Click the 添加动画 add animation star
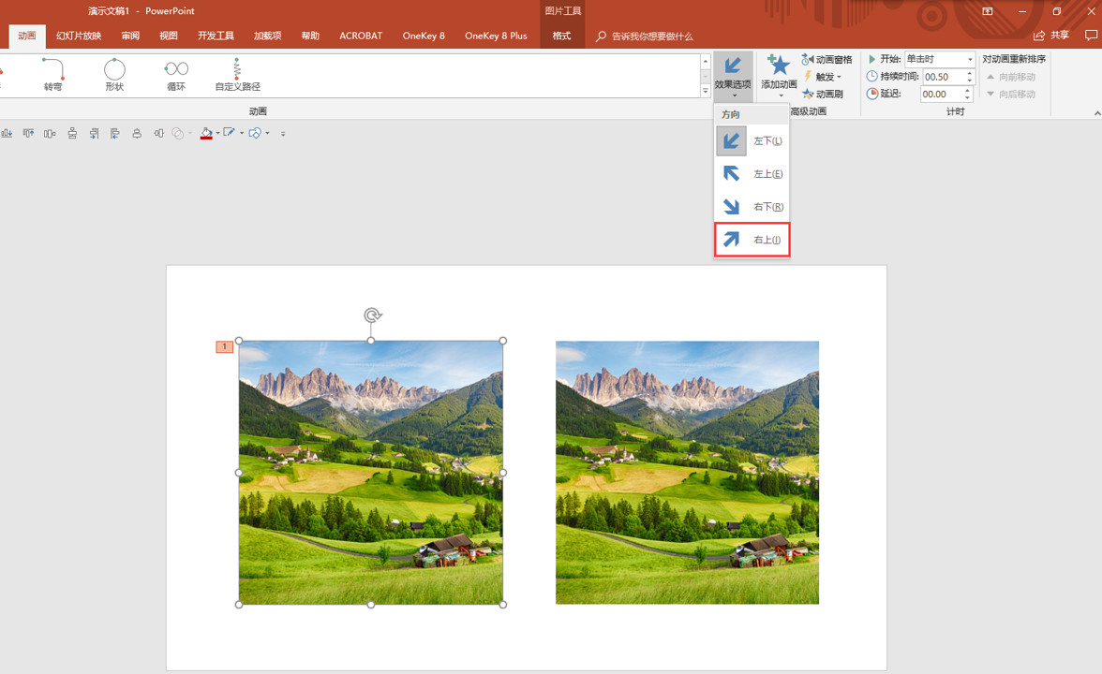 [779, 76]
